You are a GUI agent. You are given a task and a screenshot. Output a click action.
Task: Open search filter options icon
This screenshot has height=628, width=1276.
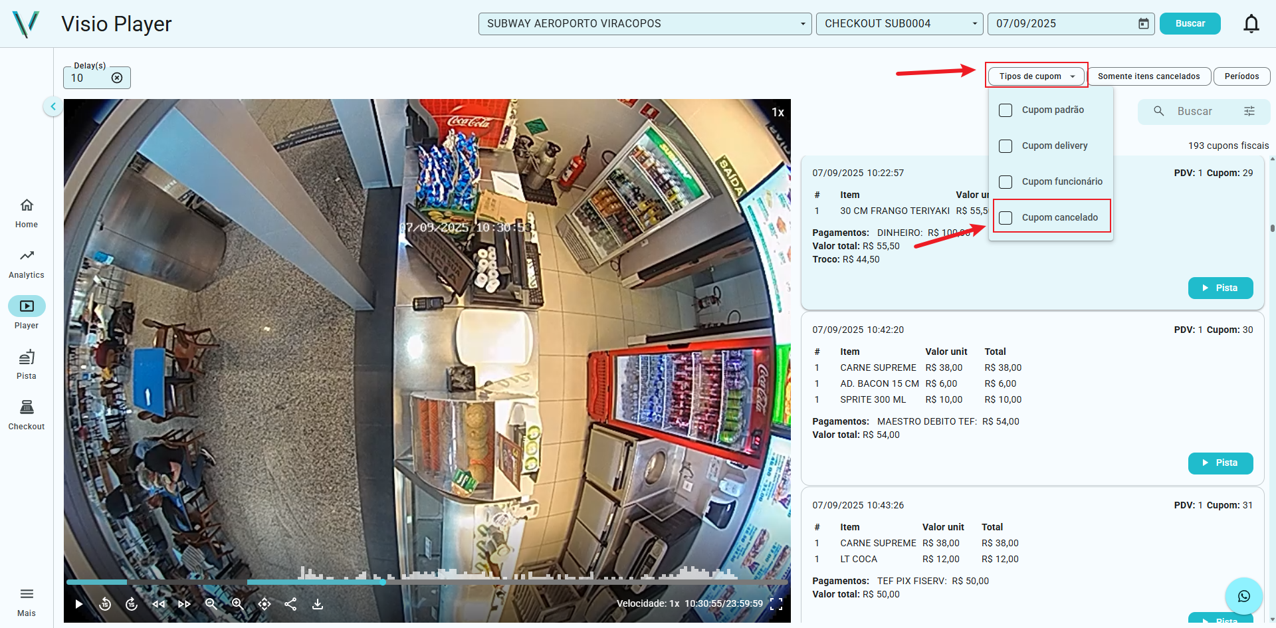coord(1249,112)
